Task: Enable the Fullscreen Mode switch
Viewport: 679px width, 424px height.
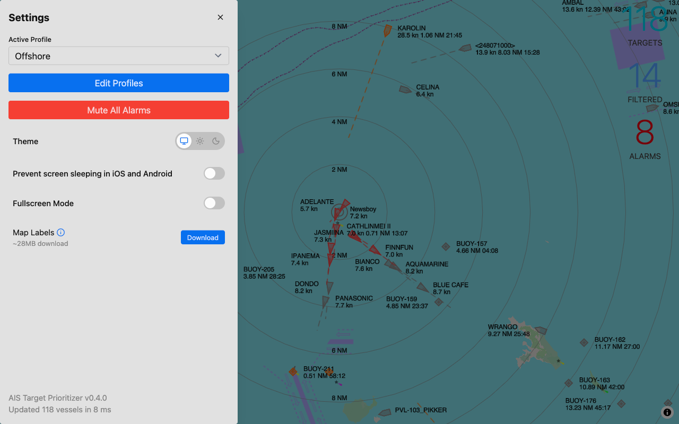Action: tap(214, 203)
